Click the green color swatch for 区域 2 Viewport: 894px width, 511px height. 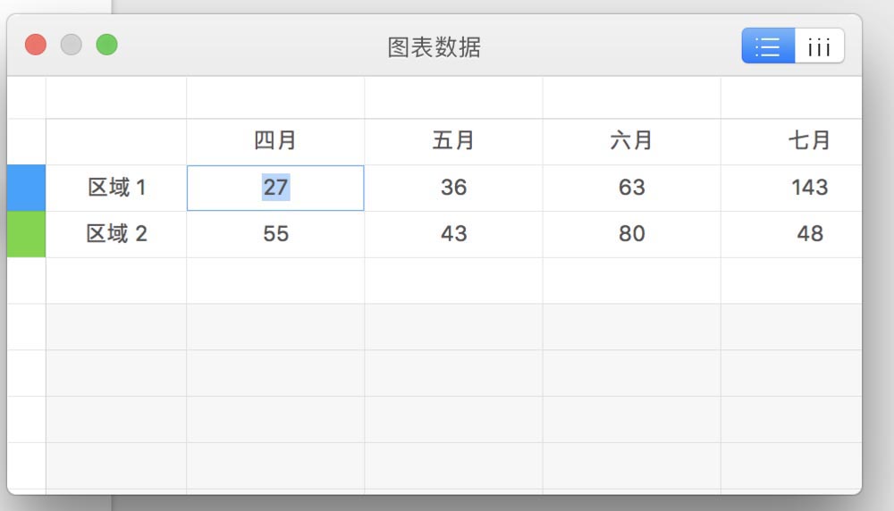[x=26, y=234]
